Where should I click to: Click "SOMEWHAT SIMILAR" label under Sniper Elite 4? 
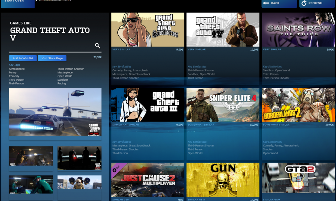201,125
